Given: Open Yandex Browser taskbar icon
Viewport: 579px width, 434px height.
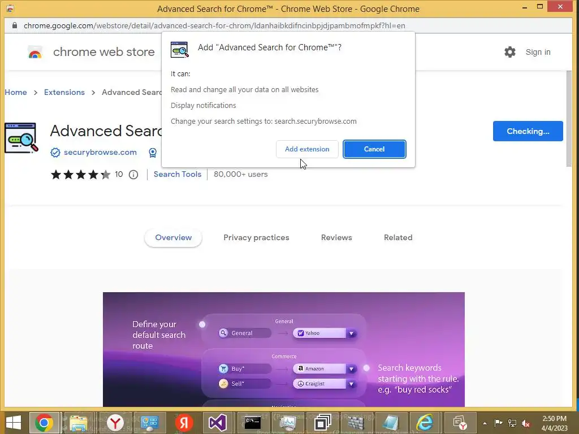Looking at the screenshot, I should [115, 423].
